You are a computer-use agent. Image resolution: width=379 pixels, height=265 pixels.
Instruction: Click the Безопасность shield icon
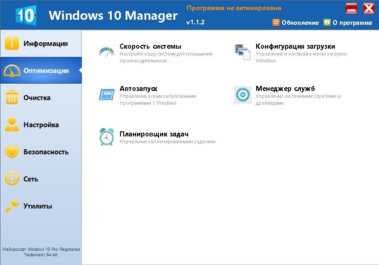(12, 151)
